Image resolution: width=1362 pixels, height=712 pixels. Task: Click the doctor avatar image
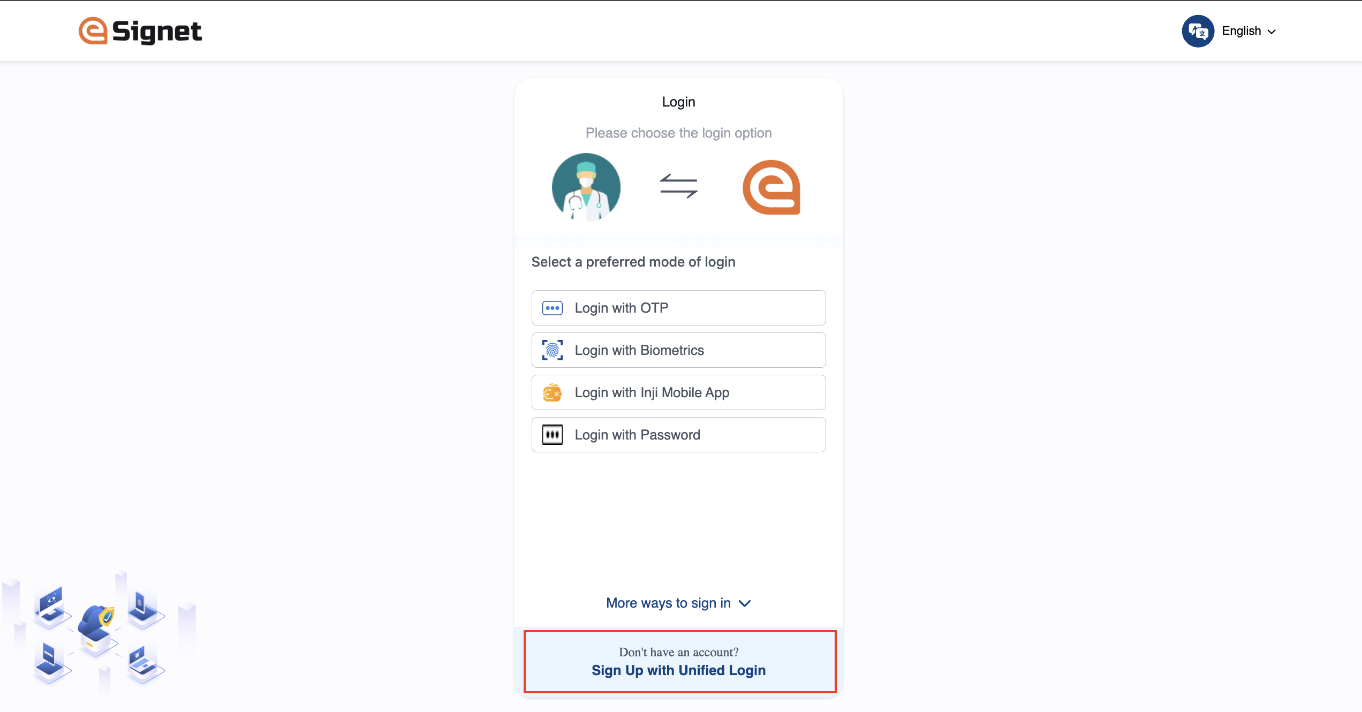tap(586, 187)
